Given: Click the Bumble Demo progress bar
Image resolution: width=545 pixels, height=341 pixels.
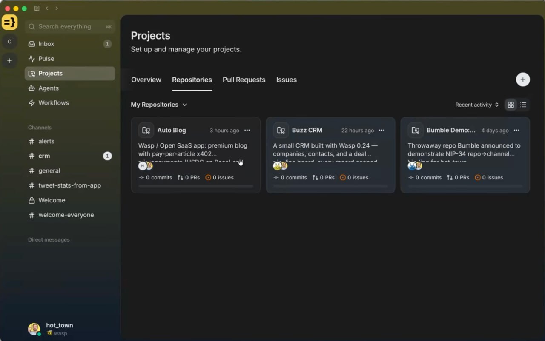Looking at the screenshot, I should click(465, 186).
